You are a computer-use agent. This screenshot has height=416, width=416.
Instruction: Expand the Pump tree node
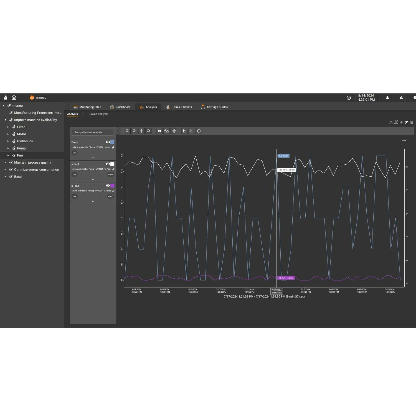[x=8, y=148]
